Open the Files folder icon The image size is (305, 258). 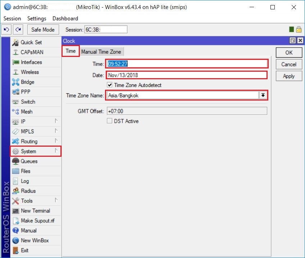pos(15,171)
